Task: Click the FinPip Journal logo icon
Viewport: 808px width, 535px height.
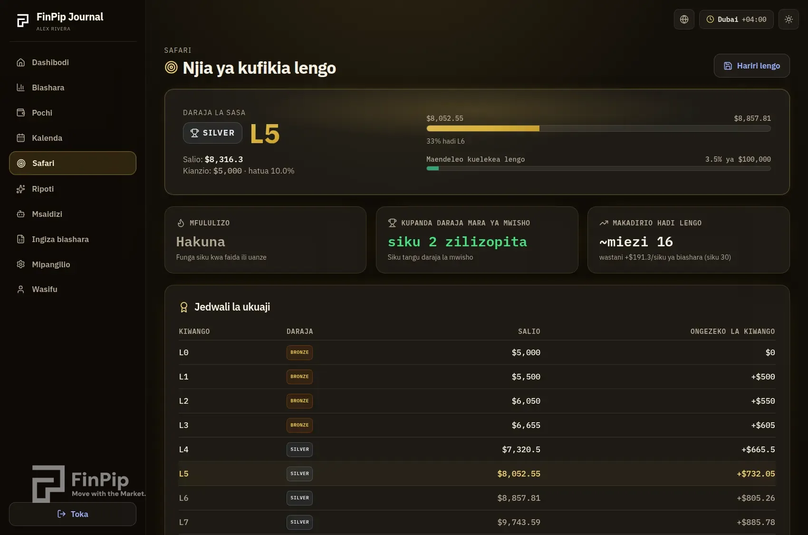Action: coord(23,21)
